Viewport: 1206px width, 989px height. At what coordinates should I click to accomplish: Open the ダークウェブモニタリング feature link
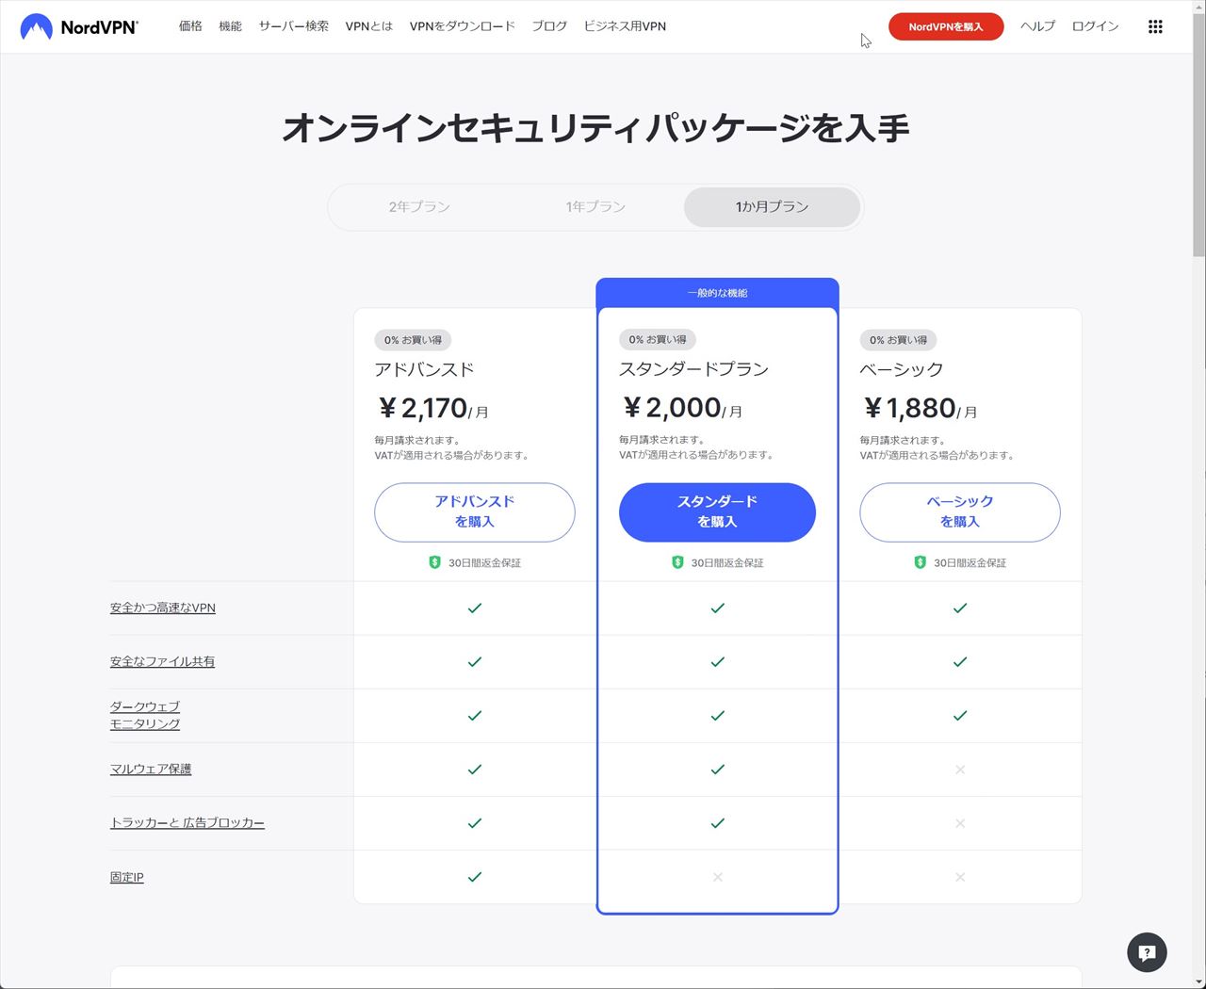(145, 715)
